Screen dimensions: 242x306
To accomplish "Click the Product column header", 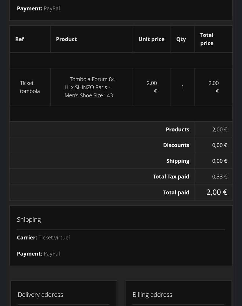I will click(66, 39).
